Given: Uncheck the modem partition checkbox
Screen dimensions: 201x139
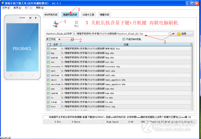Looking at the screenshot, I should [48, 49].
